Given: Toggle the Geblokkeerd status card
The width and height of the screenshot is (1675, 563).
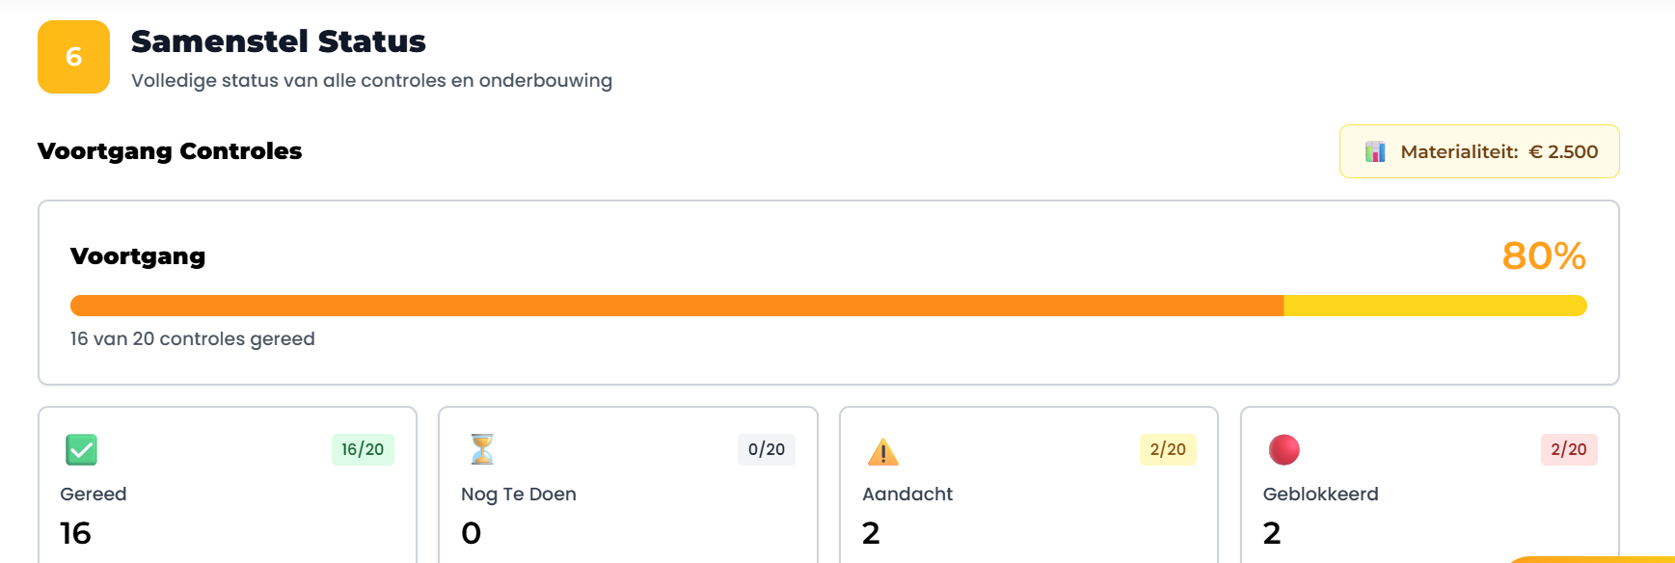Looking at the screenshot, I should tap(1429, 492).
